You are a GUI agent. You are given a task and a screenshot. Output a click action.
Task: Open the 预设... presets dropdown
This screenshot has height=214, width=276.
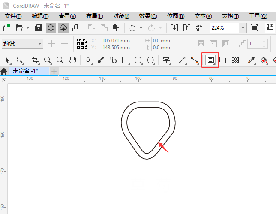[23, 43]
